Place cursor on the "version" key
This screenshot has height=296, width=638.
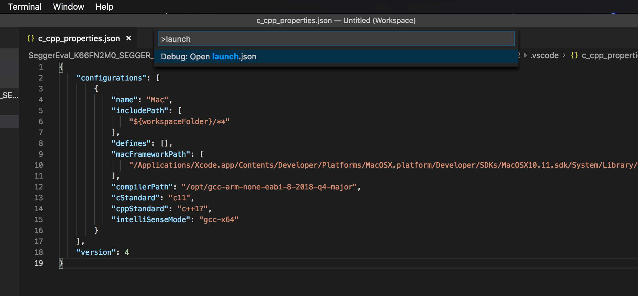click(96, 252)
